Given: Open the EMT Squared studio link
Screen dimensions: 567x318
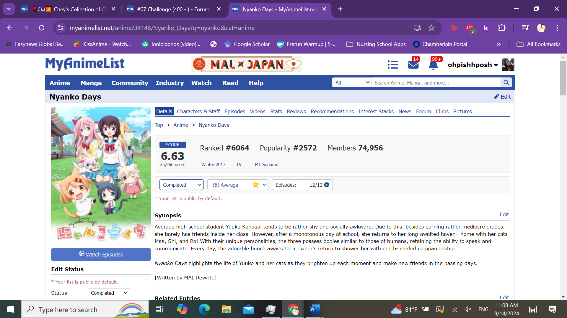Looking at the screenshot, I should [x=265, y=165].
